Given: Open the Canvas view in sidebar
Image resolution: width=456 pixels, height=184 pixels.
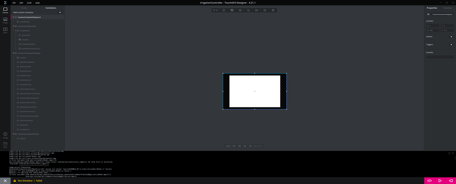Looking at the screenshot, I should (5, 10).
